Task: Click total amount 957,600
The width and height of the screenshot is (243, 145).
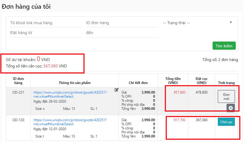Action: 180,92
